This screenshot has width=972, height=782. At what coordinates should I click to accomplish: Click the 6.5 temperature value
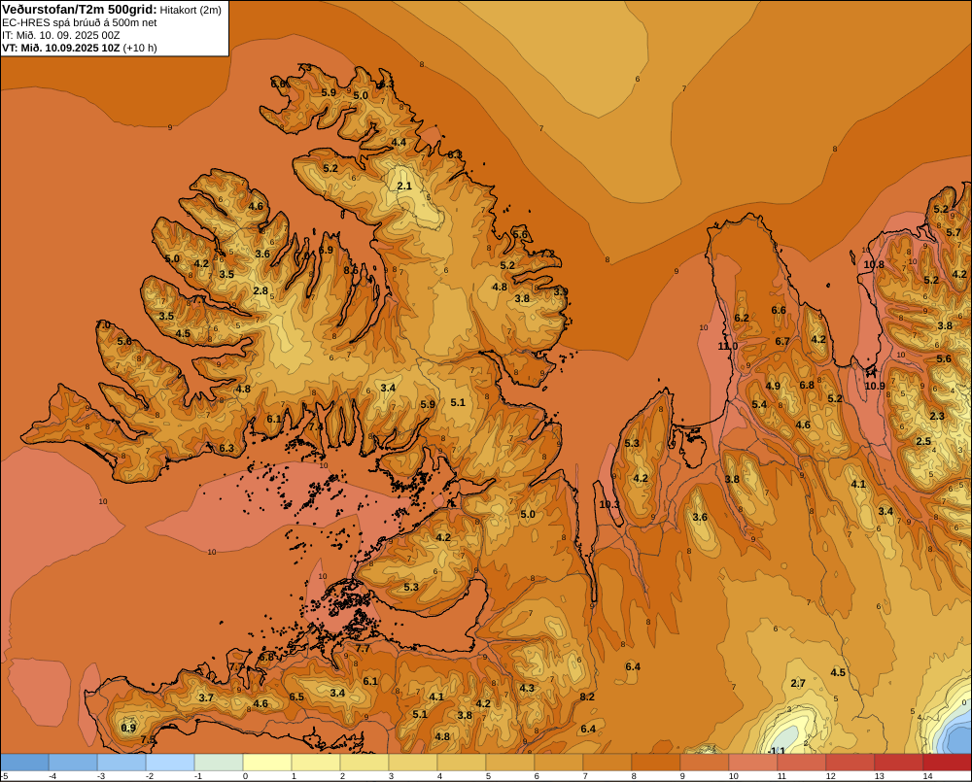[296, 697]
